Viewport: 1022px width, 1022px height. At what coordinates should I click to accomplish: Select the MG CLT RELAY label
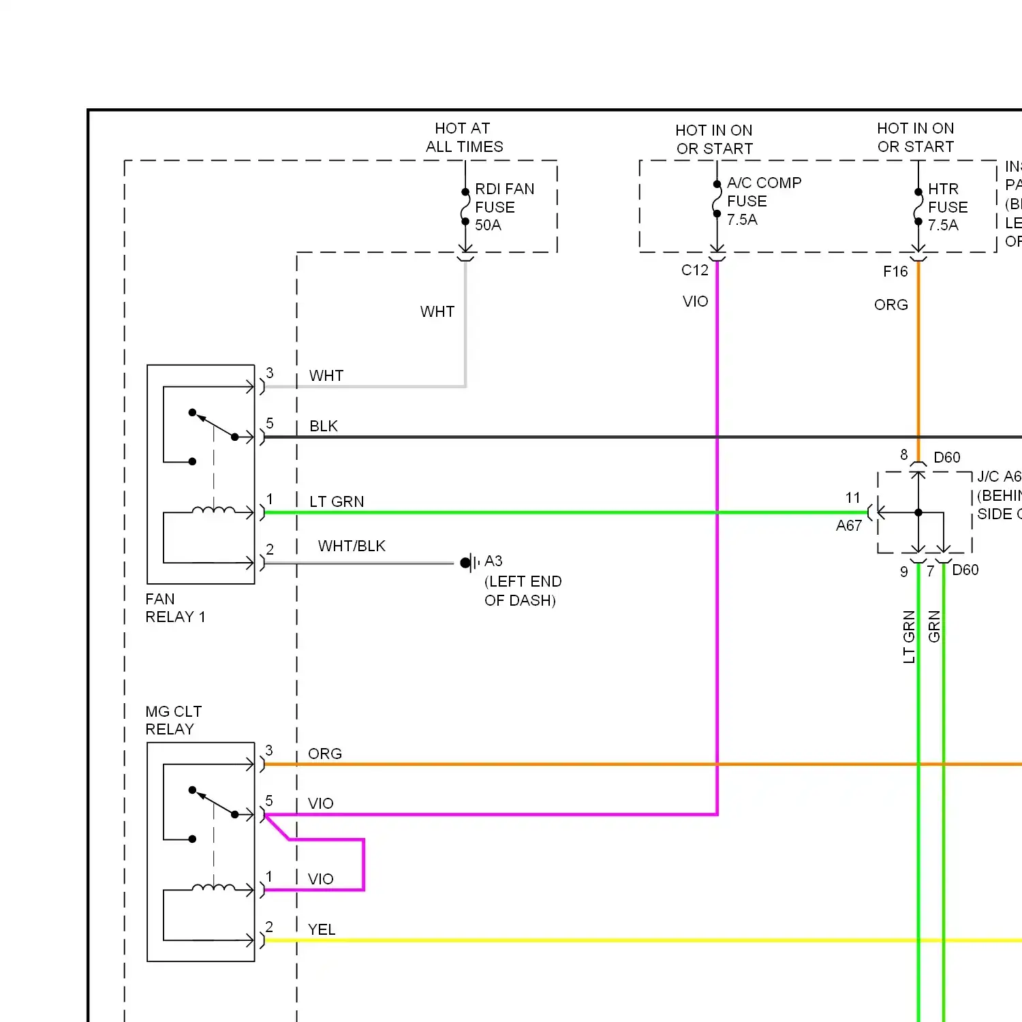pyautogui.click(x=173, y=720)
